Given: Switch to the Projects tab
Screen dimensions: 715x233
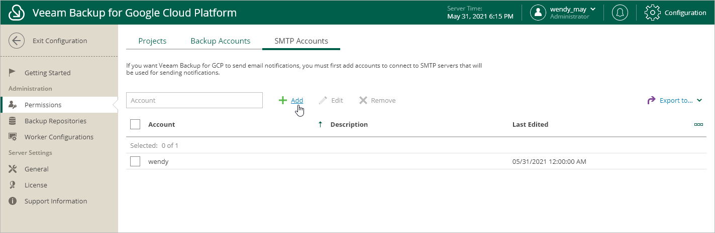Looking at the screenshot, I should tap(152, 41).
